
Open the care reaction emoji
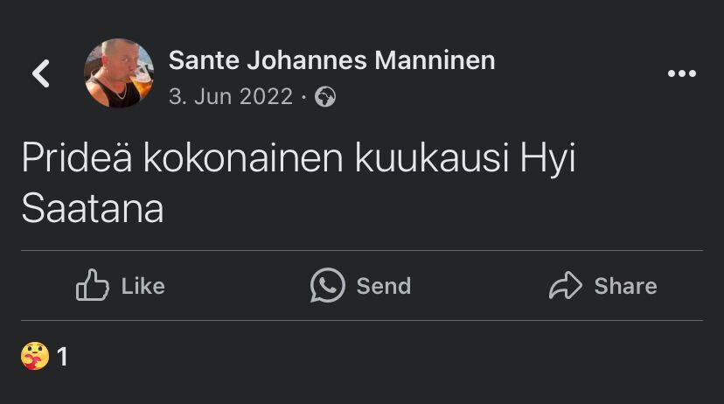35,356
